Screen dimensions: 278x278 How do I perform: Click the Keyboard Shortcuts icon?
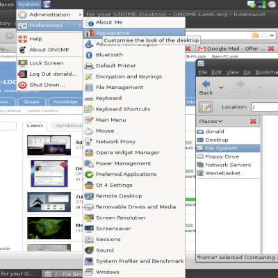(x=89, y=109)
